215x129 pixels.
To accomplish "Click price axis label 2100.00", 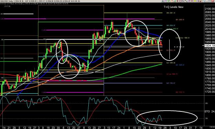I will coord(210,9).
